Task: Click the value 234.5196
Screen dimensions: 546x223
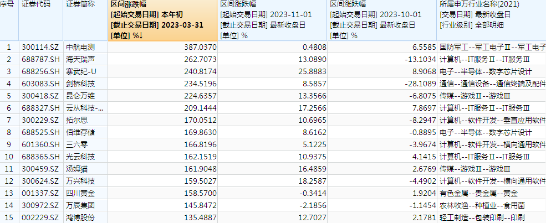Action: [200, 84]
